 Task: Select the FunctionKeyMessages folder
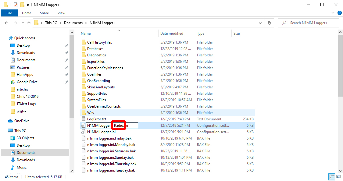105,68
